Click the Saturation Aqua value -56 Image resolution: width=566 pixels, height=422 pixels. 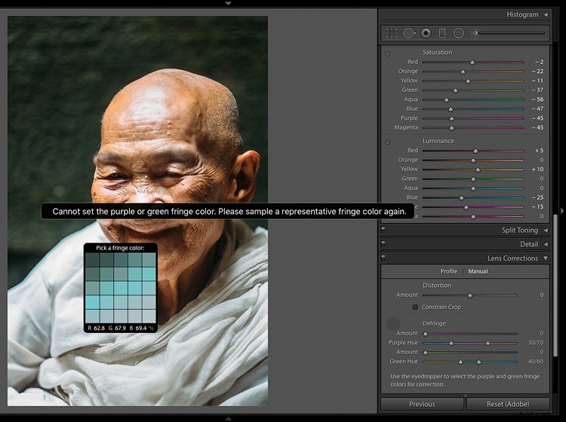click(x=537, y=99)
